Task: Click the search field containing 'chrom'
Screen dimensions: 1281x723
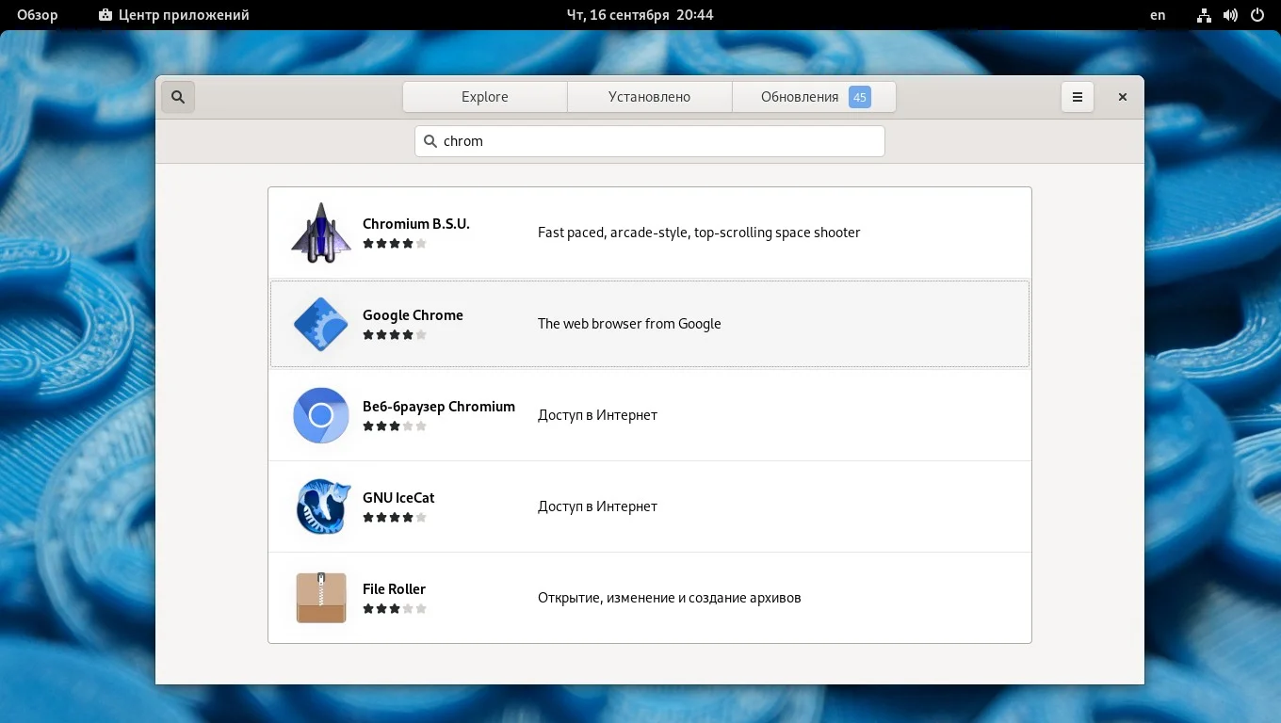Action: [650, 140]
